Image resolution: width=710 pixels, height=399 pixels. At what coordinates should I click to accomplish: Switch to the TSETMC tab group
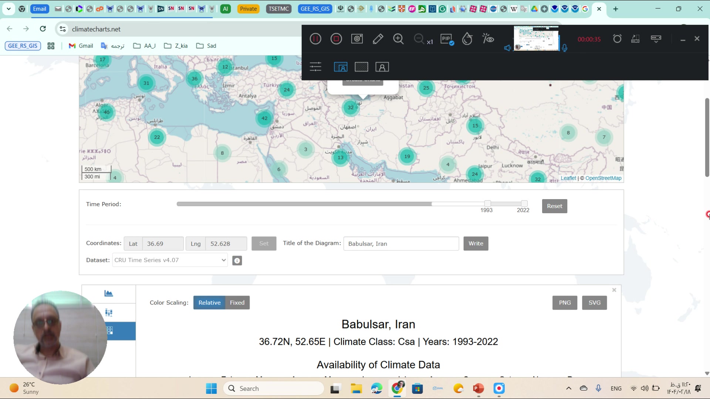tap(278, 9)
